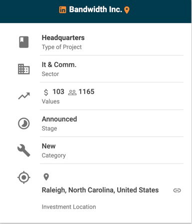Click the bookmark icon for Type of Project
Image resolution: width=192 pixels, height=224 pixels.
pos(24,42)
